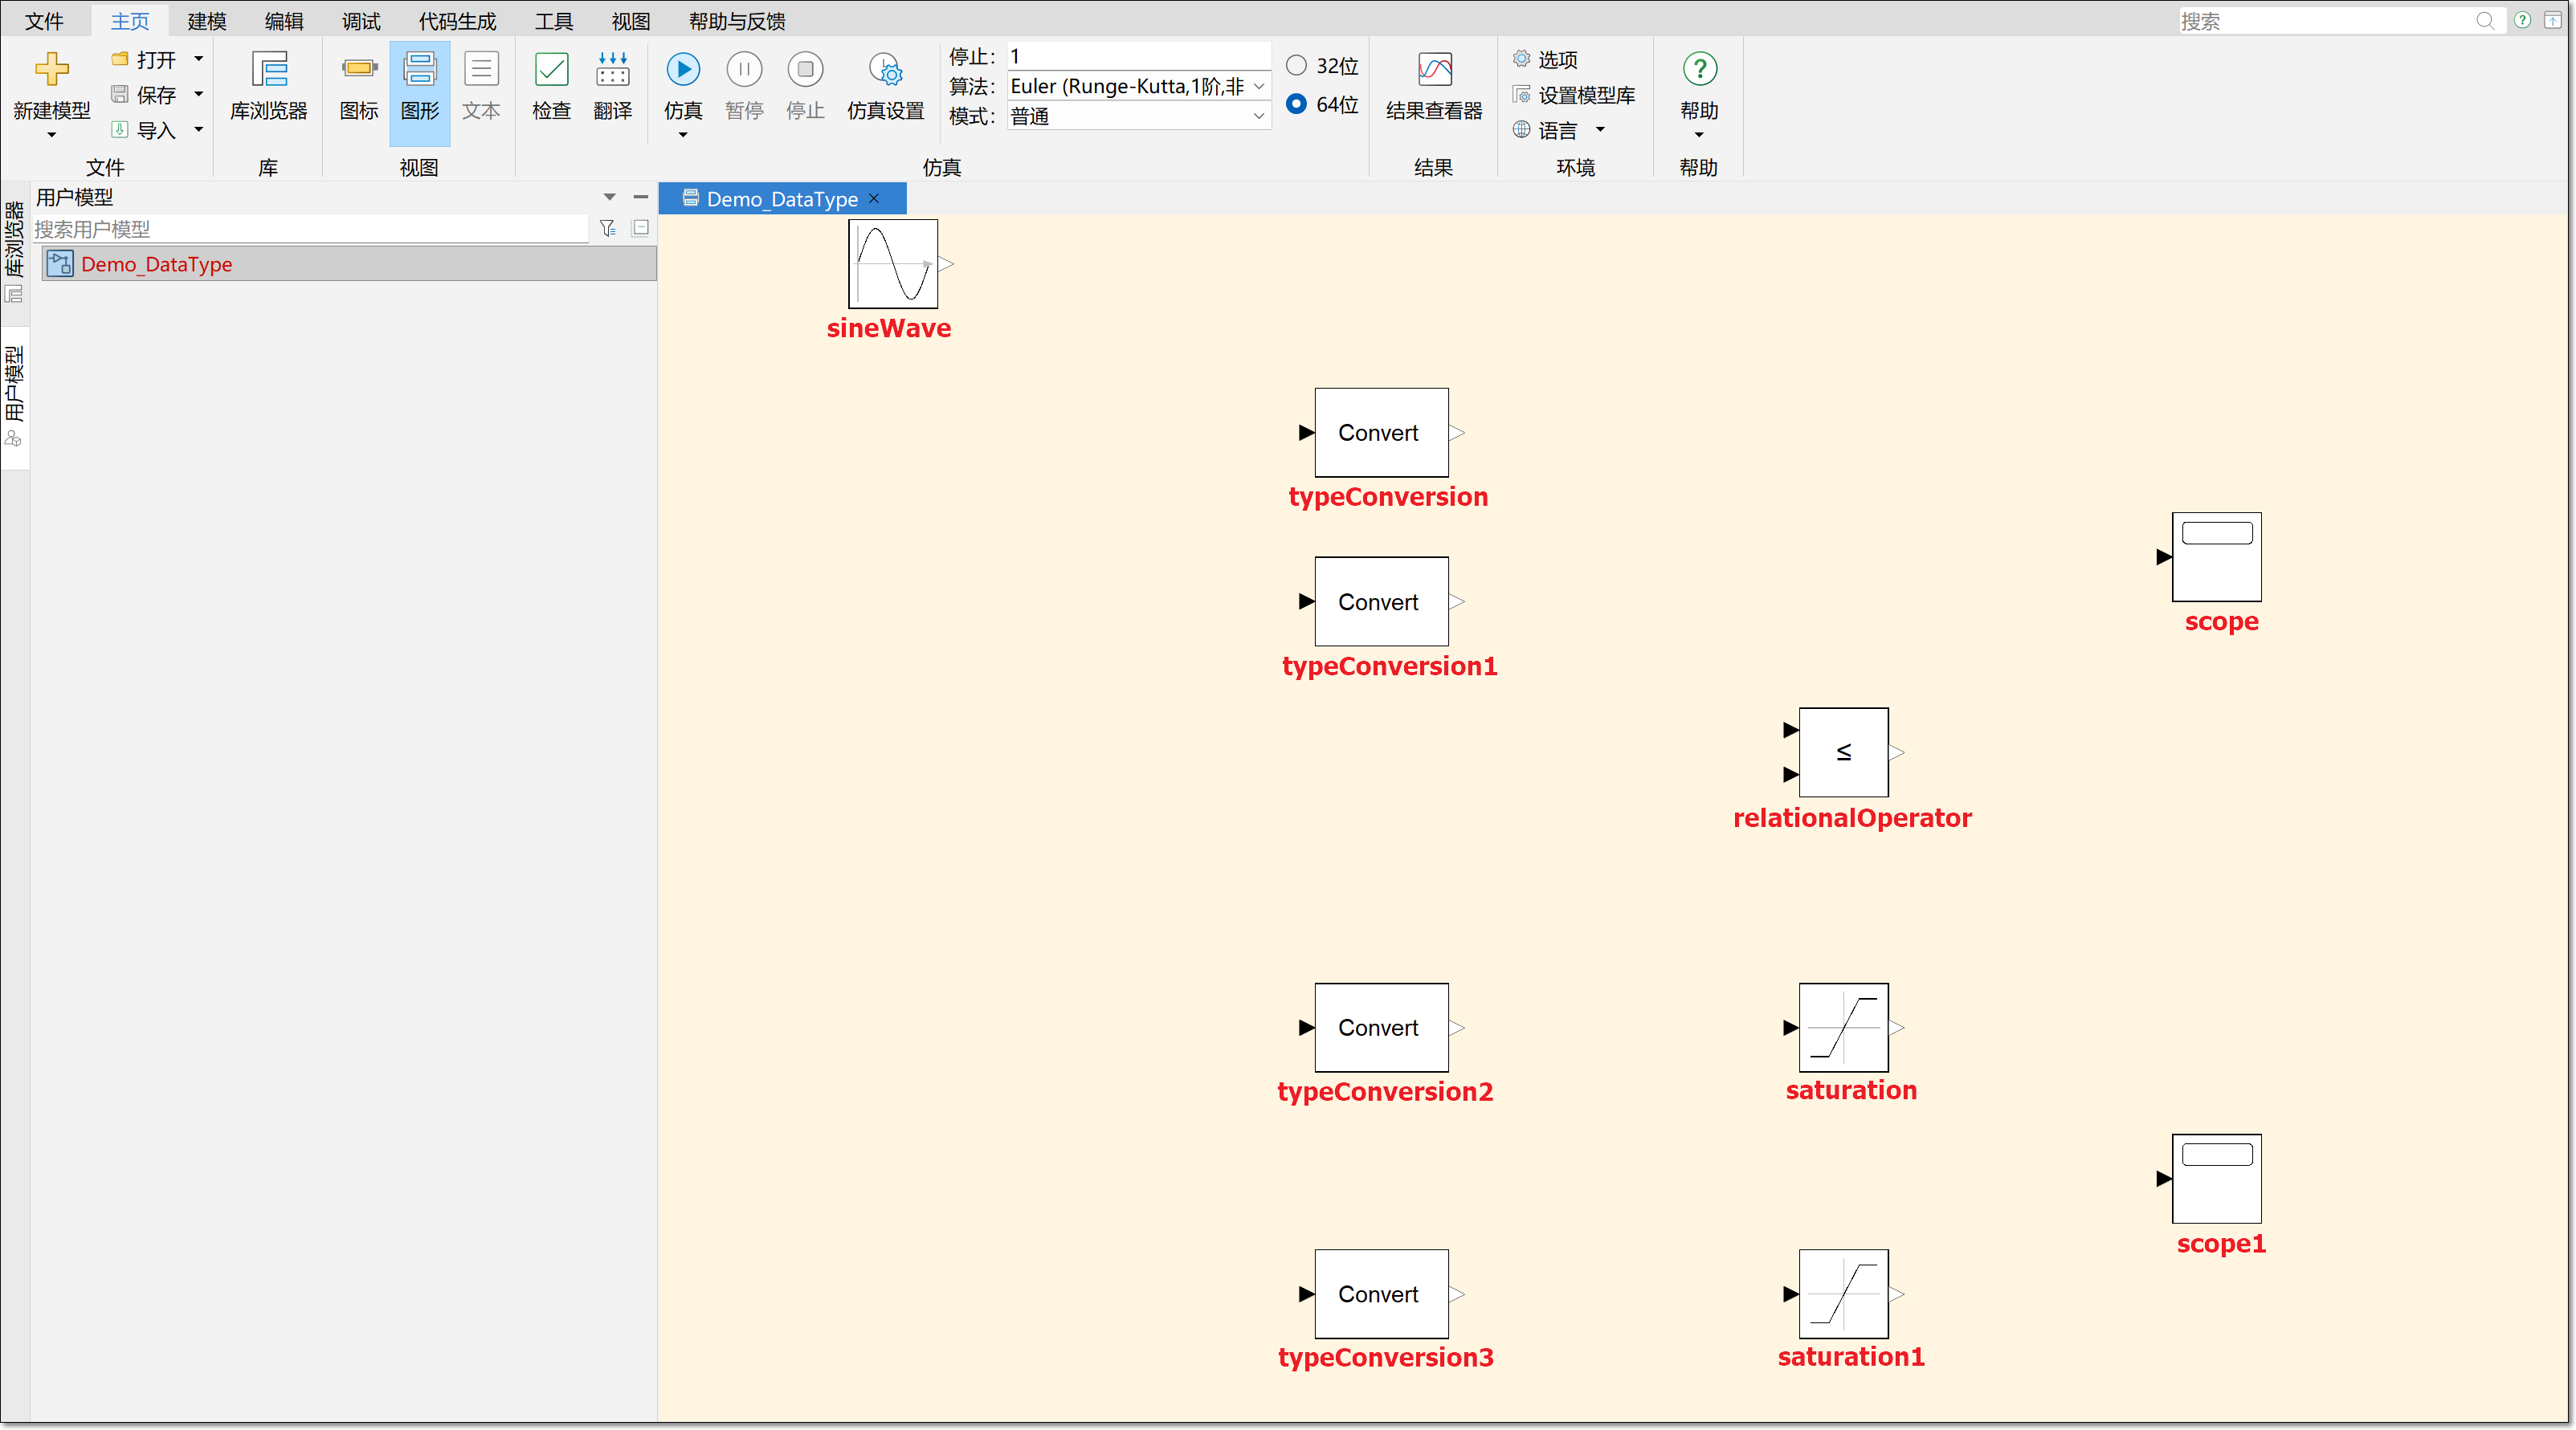Select the sineWave block
This screenshot has width=2576, height=1430.
point(893,264)
